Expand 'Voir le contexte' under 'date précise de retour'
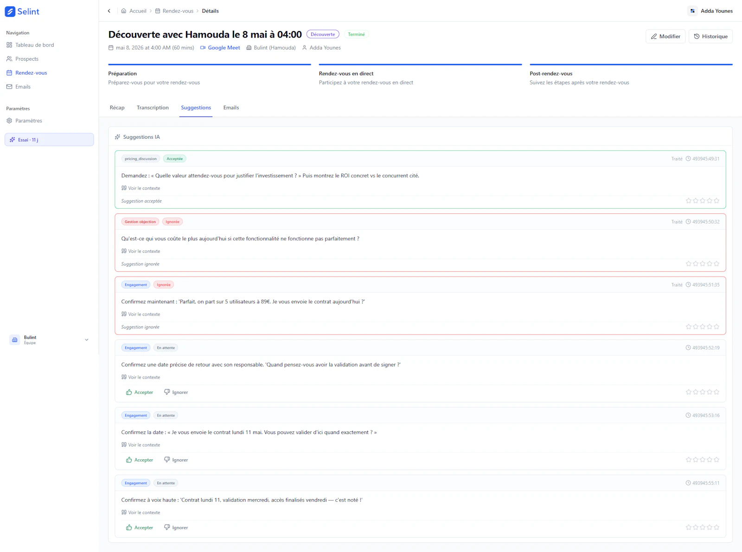 [141, 377]
